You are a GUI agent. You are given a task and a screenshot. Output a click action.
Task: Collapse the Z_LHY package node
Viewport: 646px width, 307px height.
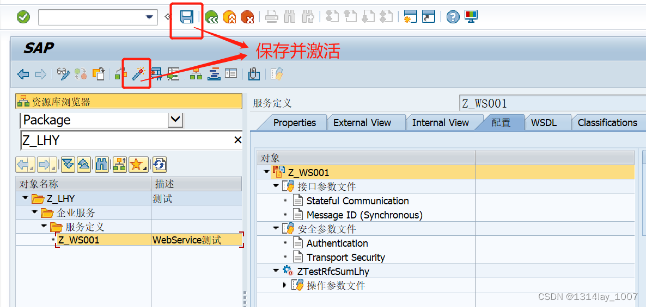[x=26, y=199]
